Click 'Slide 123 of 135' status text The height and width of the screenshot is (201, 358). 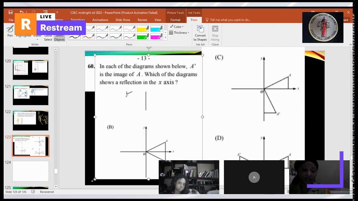[15, 192]
